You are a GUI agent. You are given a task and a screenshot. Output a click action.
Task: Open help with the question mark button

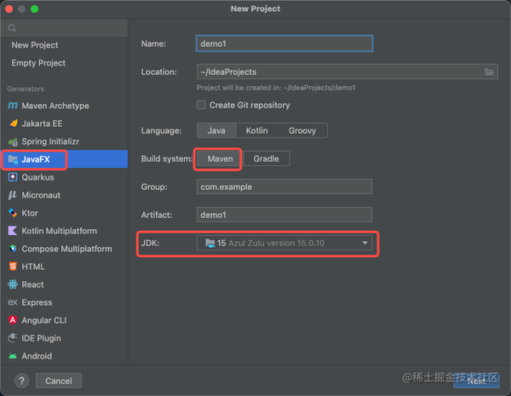(x=21, y=381)
